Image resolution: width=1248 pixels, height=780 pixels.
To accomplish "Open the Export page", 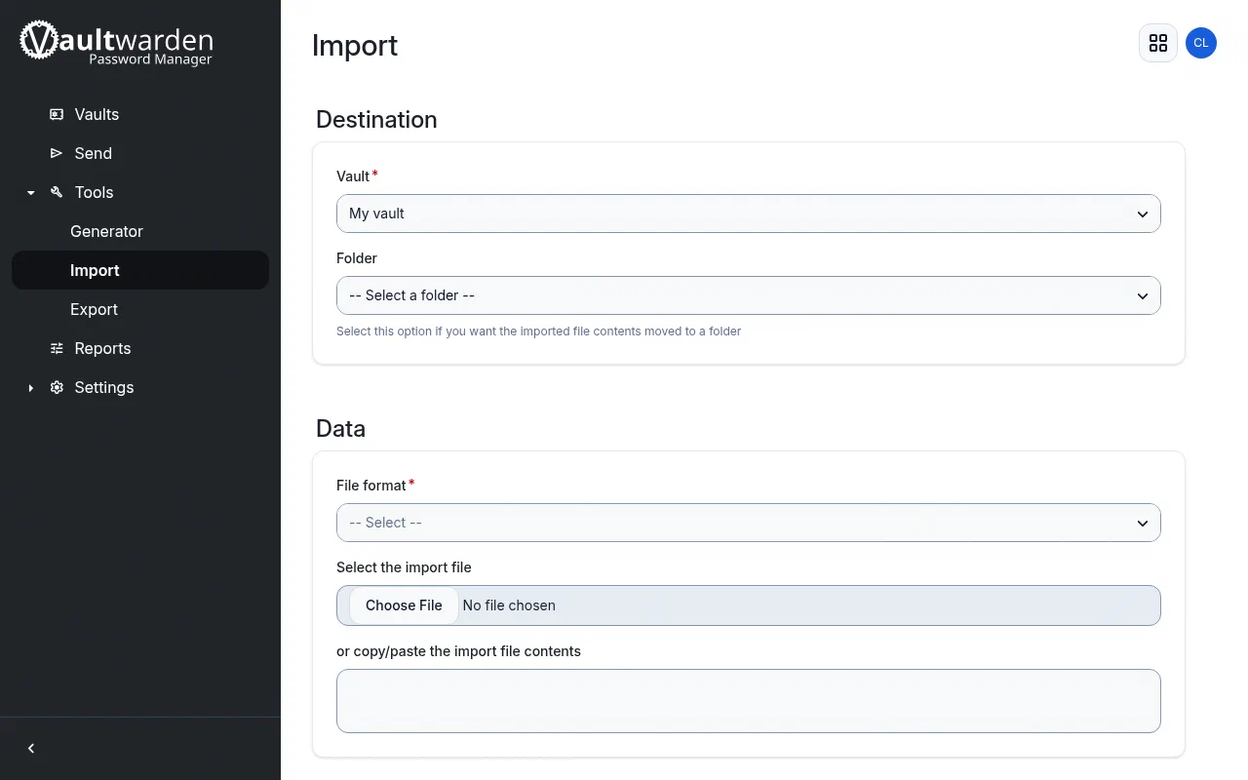I will [94, 309].
